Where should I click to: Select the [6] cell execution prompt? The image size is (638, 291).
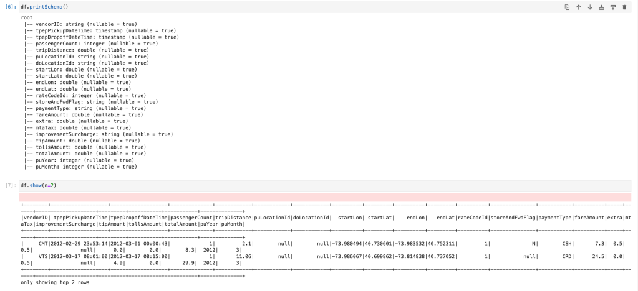click(x=9, y=7)
